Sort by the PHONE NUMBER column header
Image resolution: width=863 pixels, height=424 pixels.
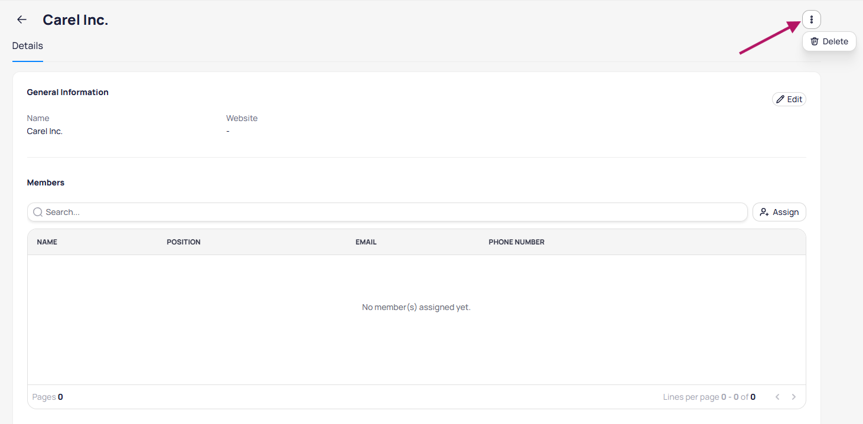[x=516, y=242]
